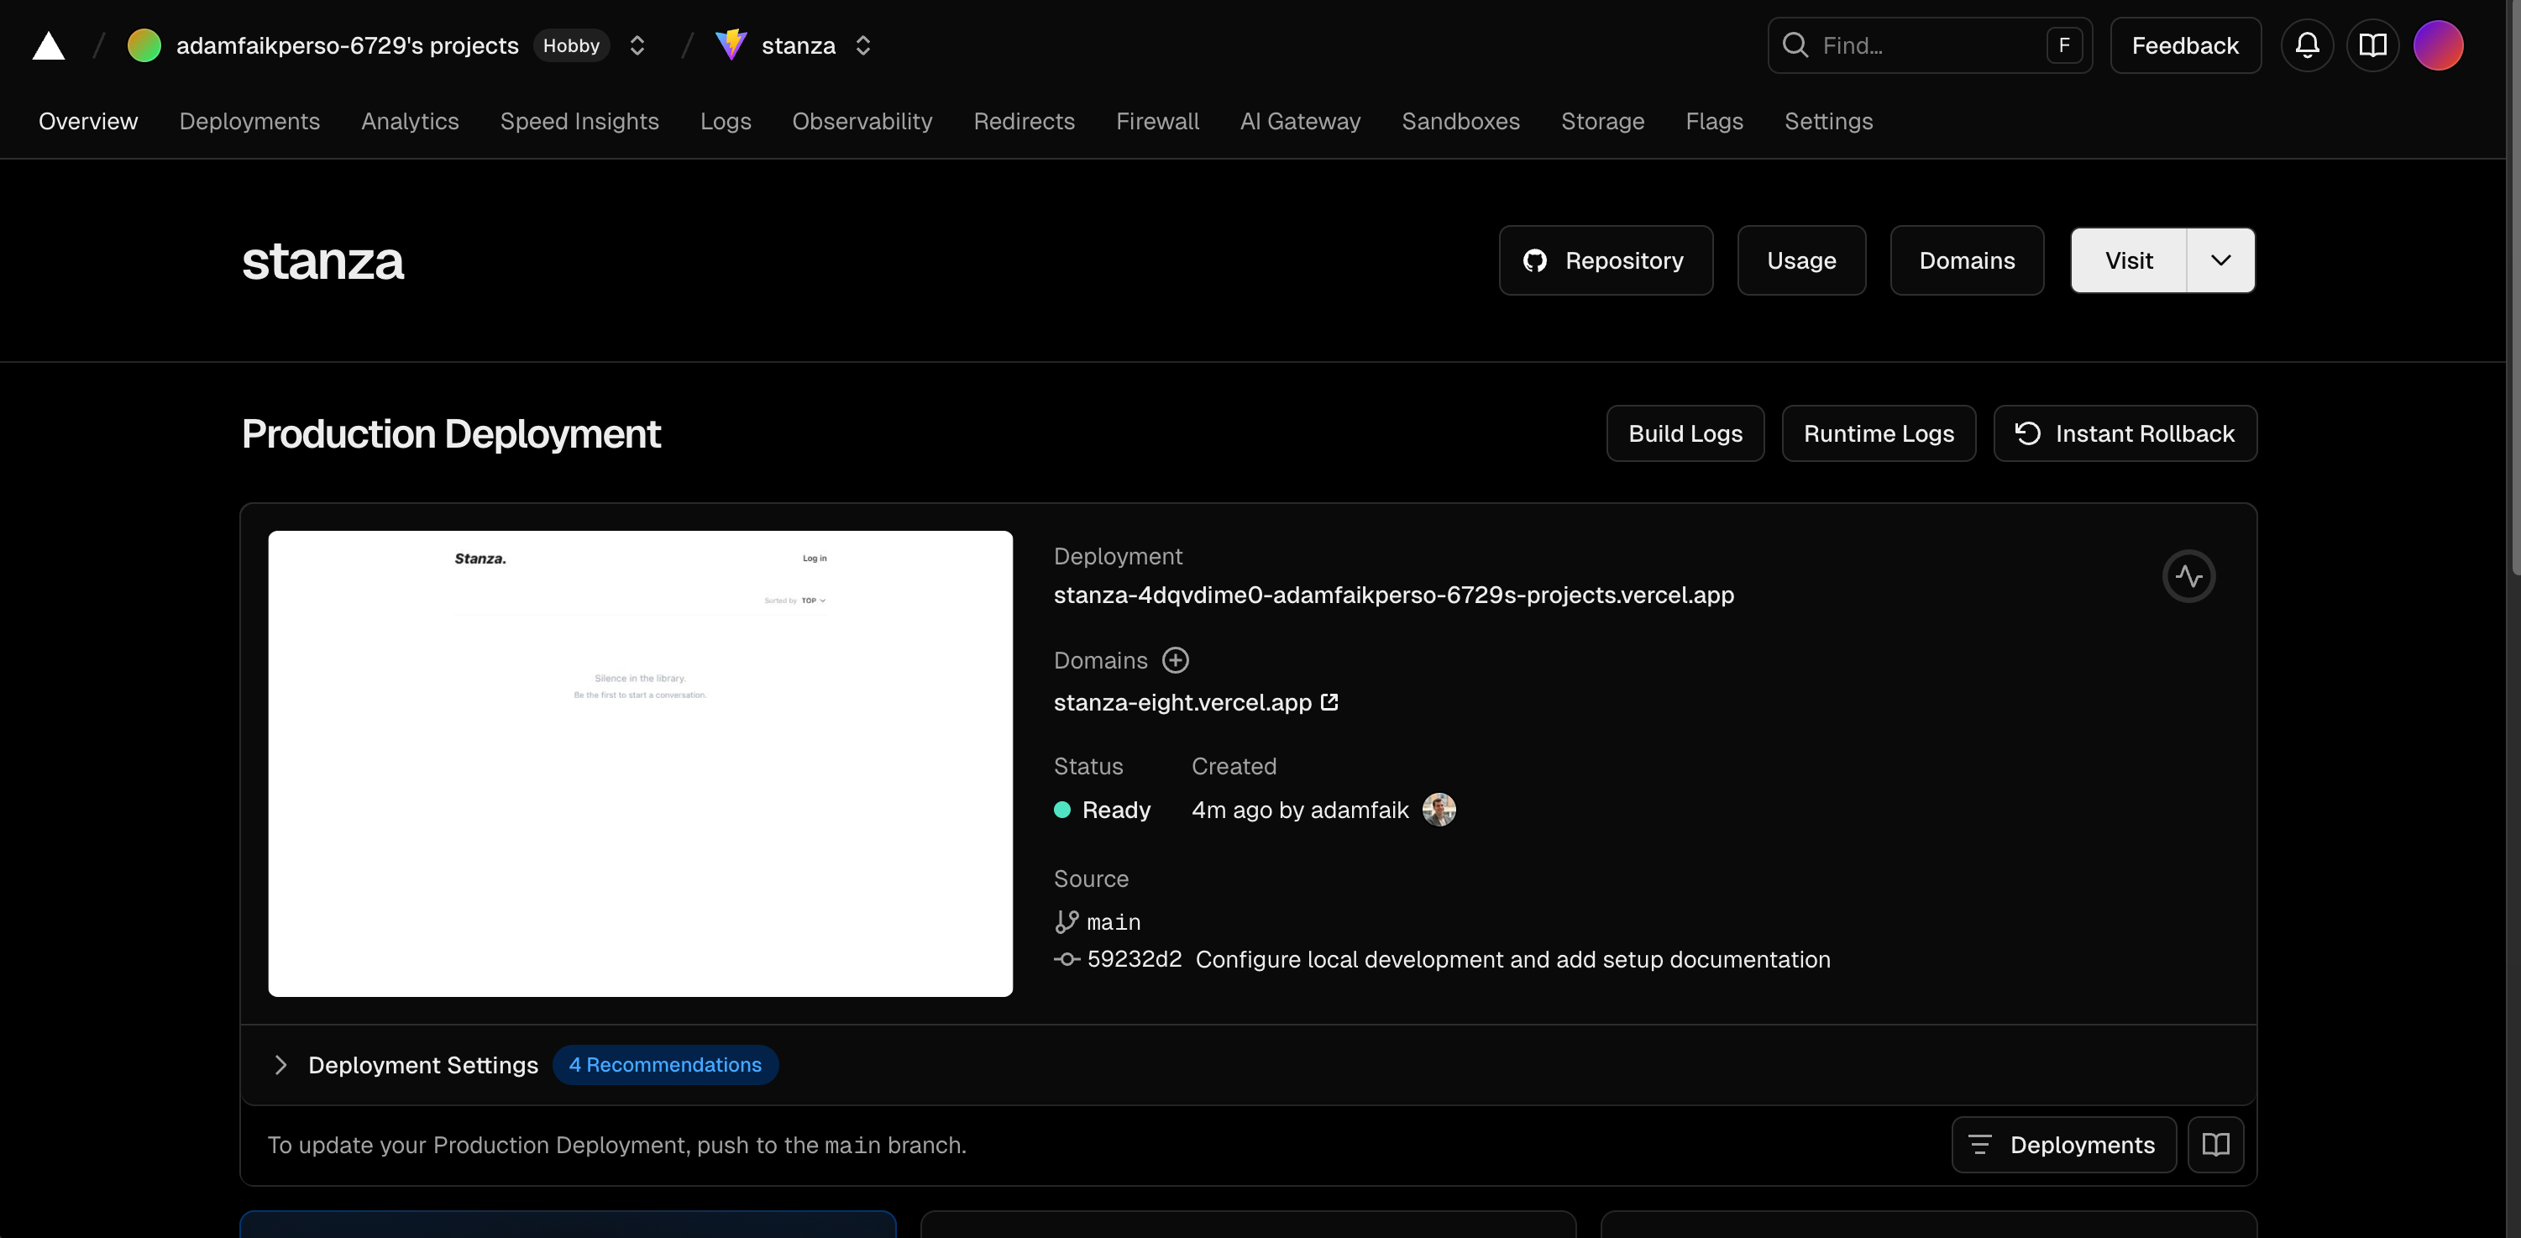Switch to the Deployments tab
This screenshot has height=1238, width=2521.
click(249, 121)
